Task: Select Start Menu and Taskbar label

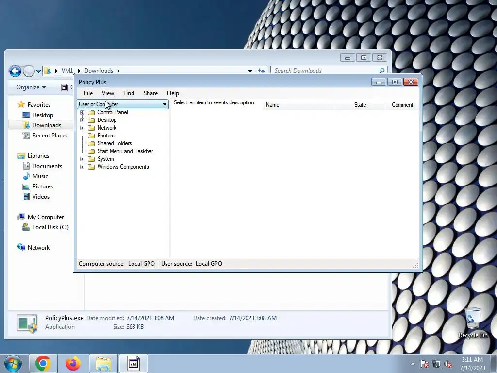Action: 125,151
